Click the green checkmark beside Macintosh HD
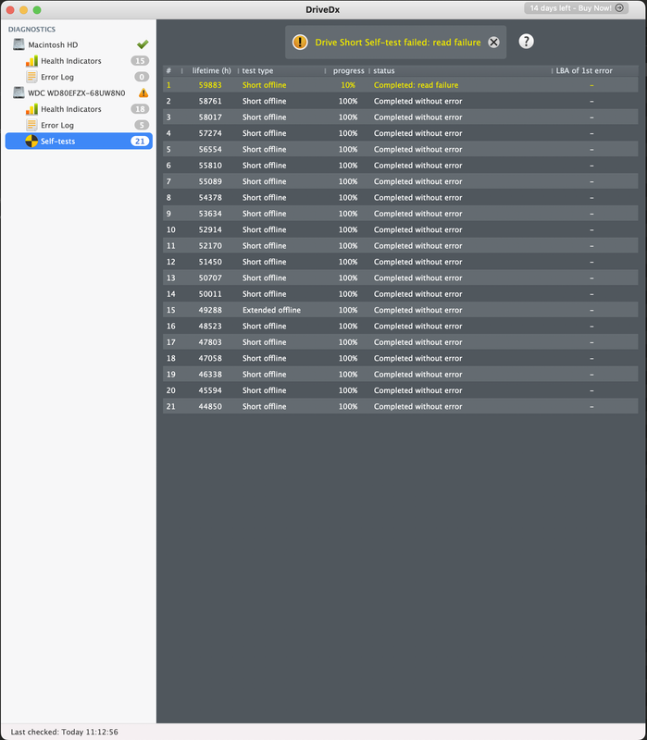Image resolution: width=647 pixels, height=740 pixels. (143, 44)
